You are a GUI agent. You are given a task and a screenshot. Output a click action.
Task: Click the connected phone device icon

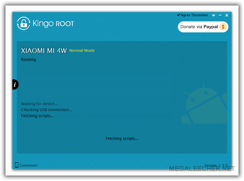coord(17,165)
